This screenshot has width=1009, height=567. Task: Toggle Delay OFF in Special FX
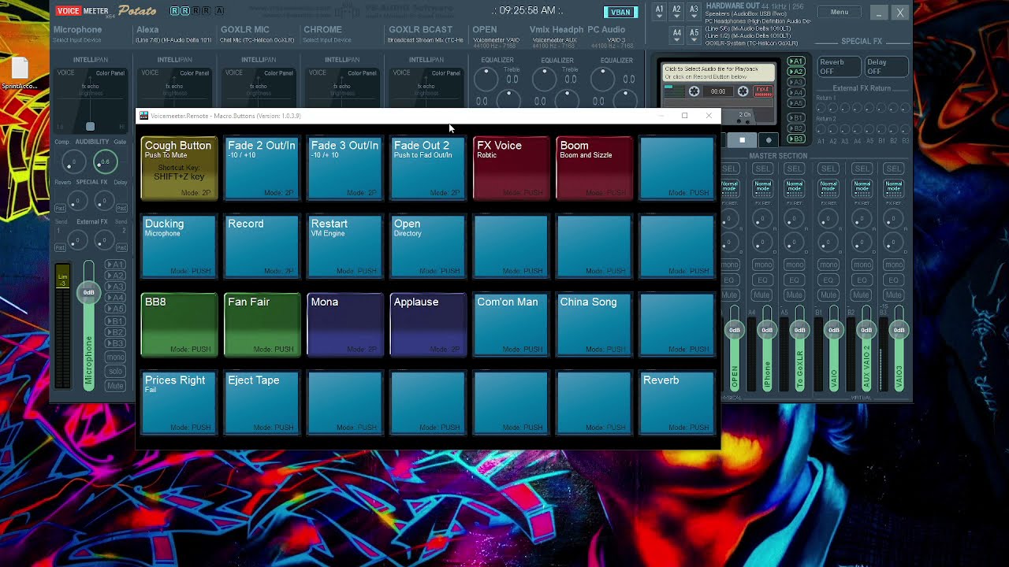tap(886, 67)
